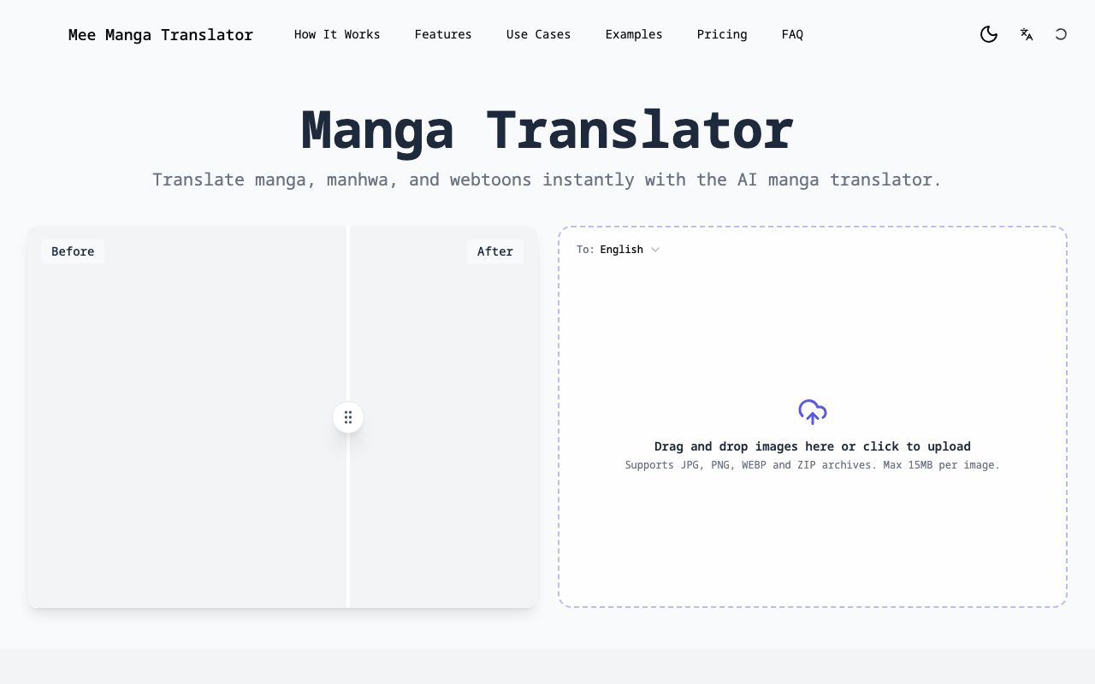The width and height of the screenshot is (1095, 684).
Task: Jump to the Examples section
Action: click(634, 34)
